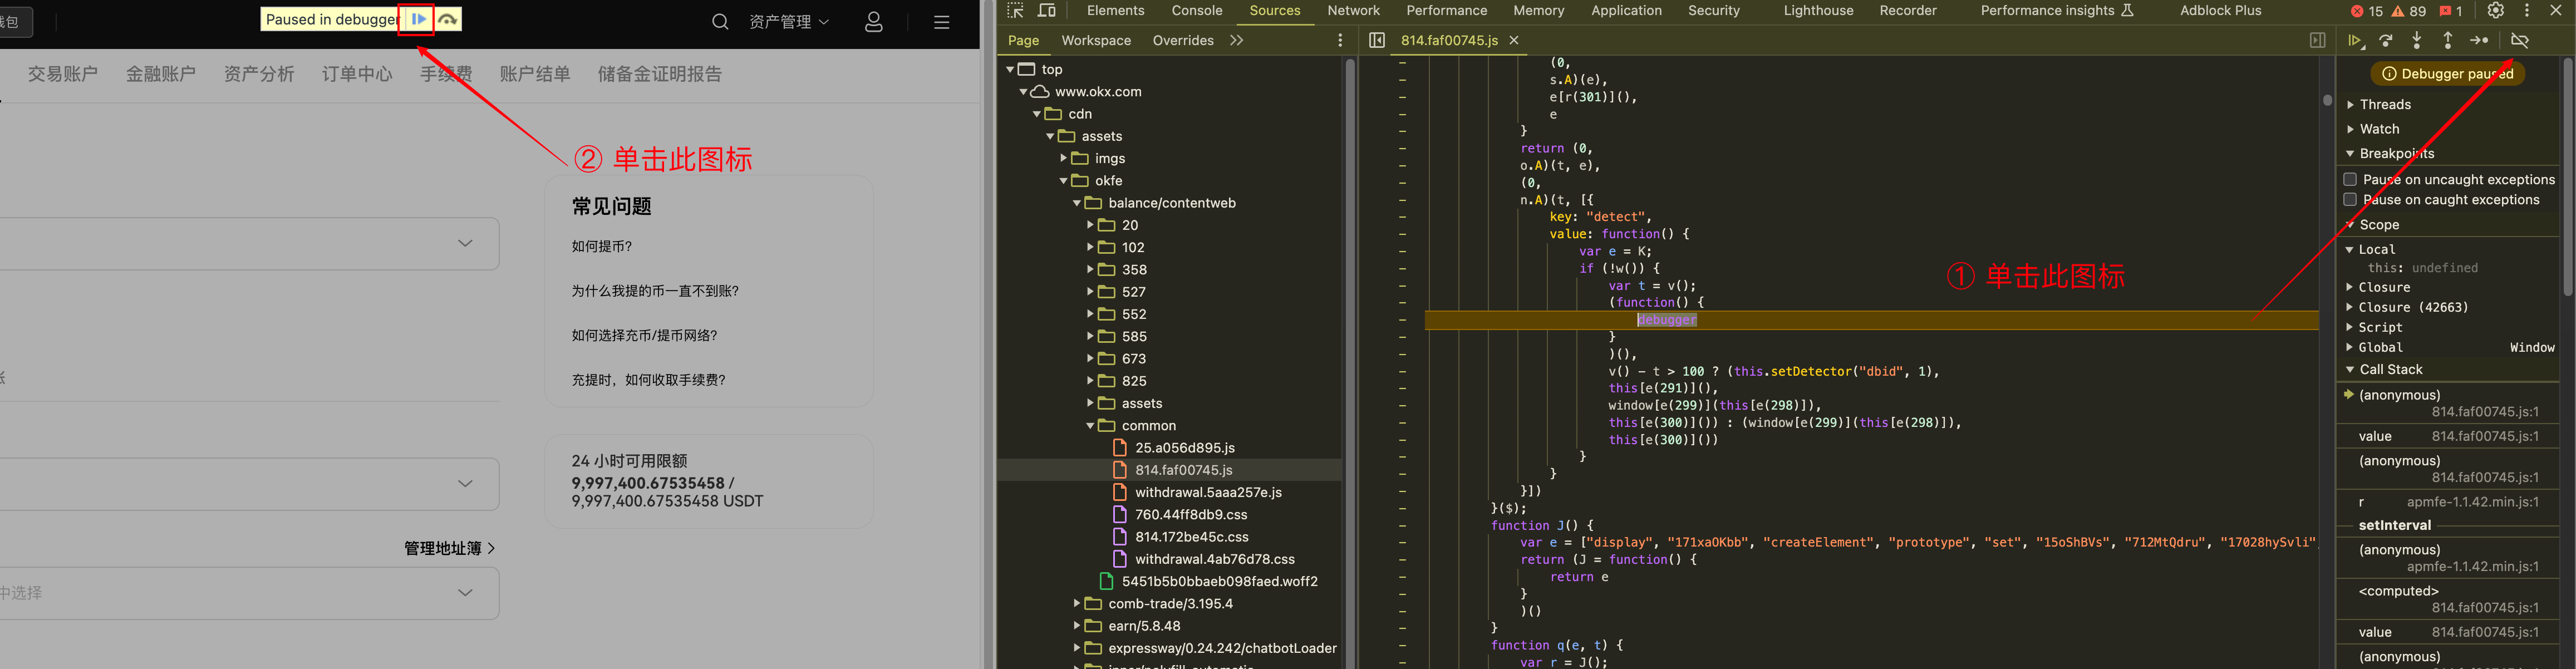Toggle the device toolbar icon
The height and width of the screenshot is (669, 2576).
(1047, 11)
